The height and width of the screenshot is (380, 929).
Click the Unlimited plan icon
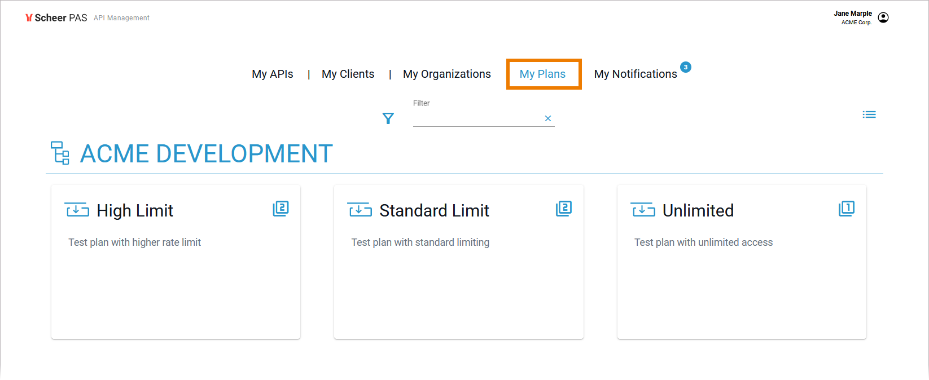tap(643, 210)
